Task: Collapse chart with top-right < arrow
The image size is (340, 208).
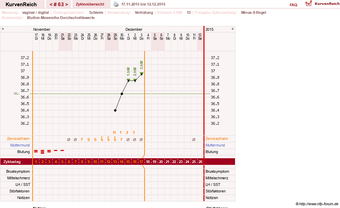Action: point(233,29)
